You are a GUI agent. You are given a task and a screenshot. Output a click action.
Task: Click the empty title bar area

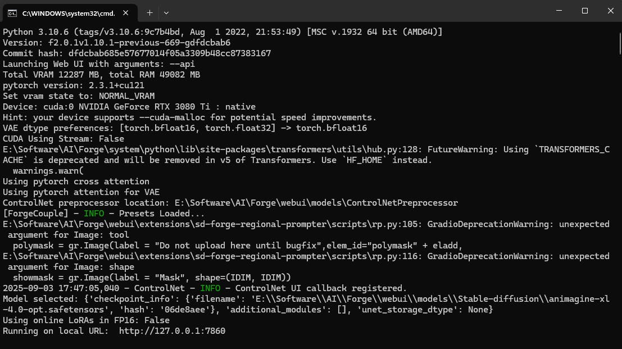point(360,12)
